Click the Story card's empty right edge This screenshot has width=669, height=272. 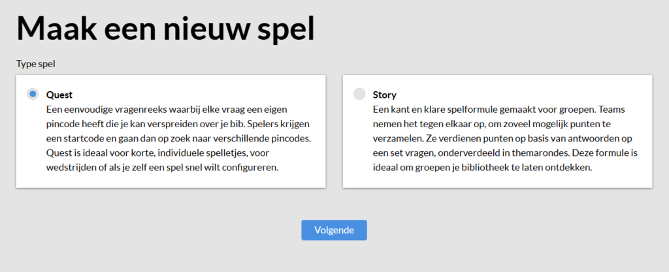645,132
